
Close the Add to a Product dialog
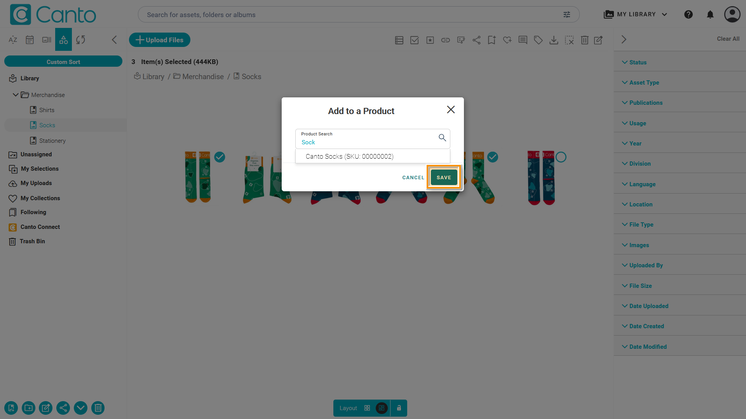451,110
